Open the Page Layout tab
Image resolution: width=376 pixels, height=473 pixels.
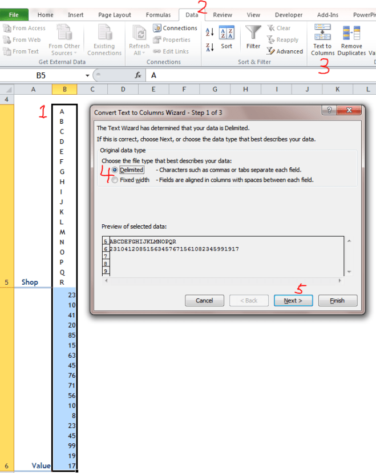coord(114,15)
